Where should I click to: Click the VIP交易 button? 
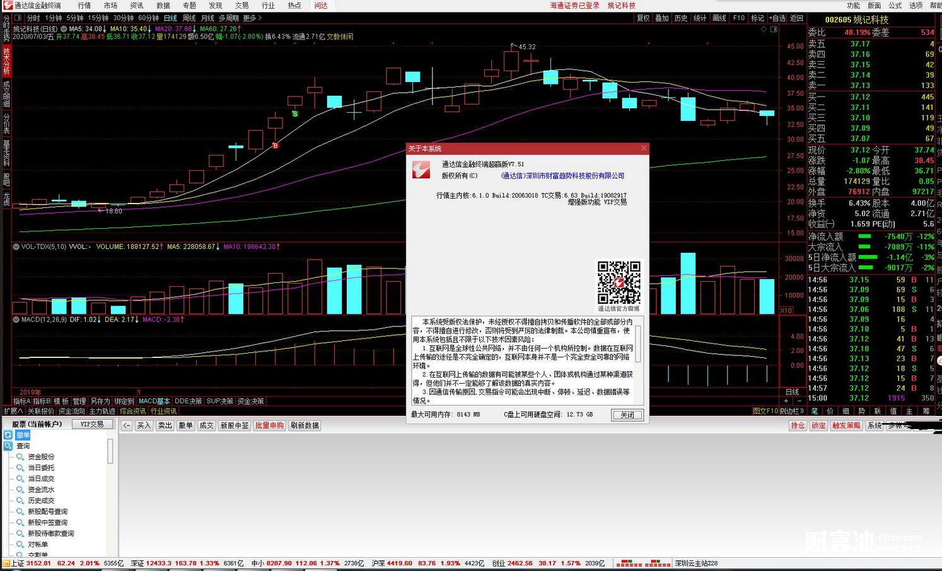(x=92, y=424)
